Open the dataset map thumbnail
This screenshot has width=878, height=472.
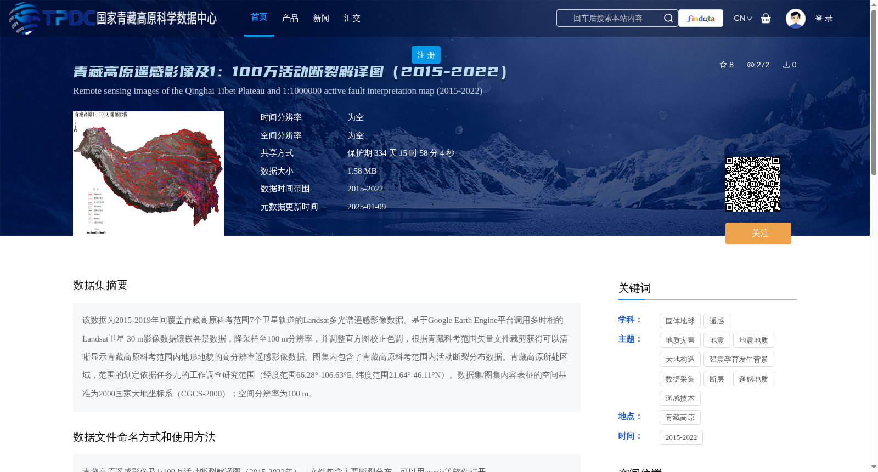coord(148,173)
